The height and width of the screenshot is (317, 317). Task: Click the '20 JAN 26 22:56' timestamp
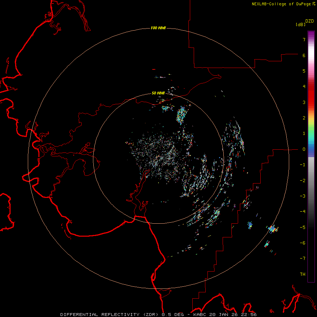pos(232,315)
